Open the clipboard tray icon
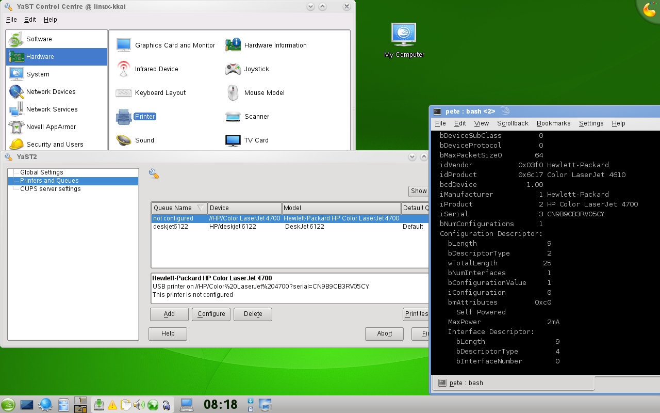This screenshot has width=660, height=413. [125, 405]
